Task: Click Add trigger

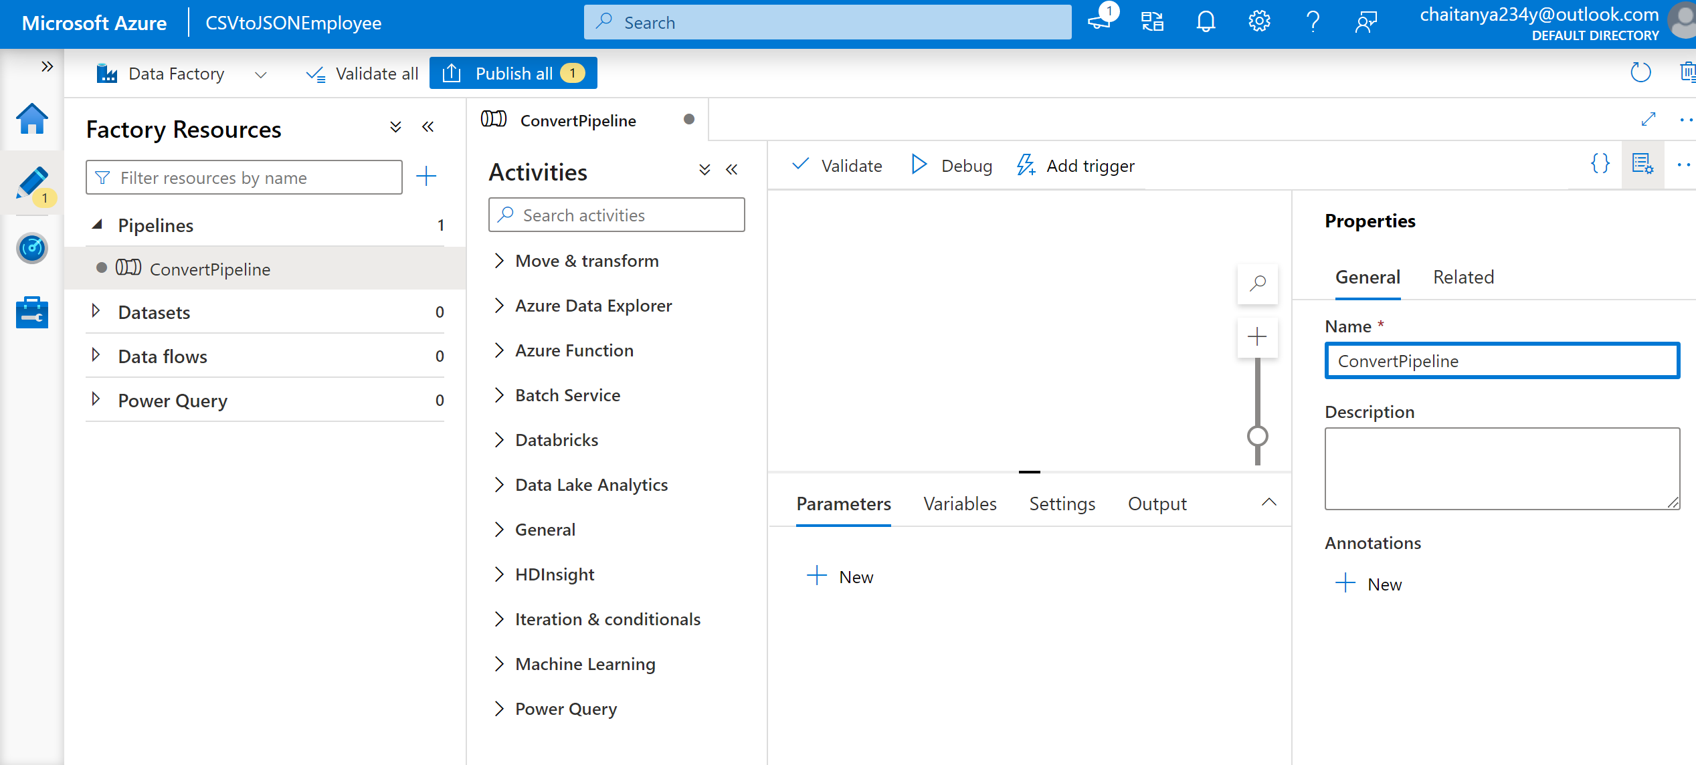Action: tap(1076, 166)
